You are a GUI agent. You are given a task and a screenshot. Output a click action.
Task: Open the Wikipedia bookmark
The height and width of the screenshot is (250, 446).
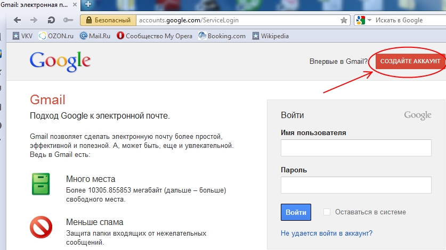click(271, 36)
